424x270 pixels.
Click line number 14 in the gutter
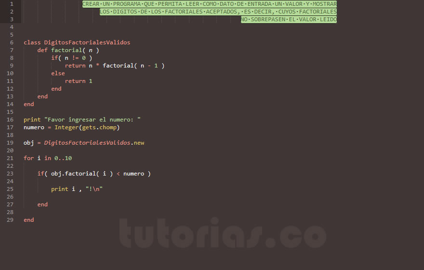[x=10, y=104]
